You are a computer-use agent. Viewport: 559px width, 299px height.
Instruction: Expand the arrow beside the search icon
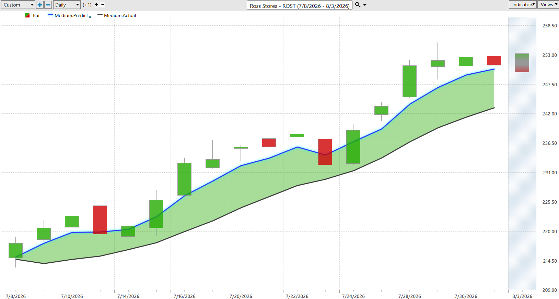[x=365, y=5]
